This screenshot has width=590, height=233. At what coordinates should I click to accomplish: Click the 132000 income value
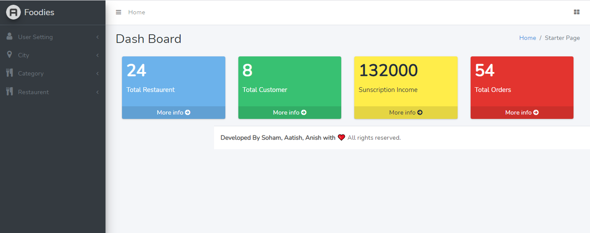pyautogui.click(x=389, y=70)
